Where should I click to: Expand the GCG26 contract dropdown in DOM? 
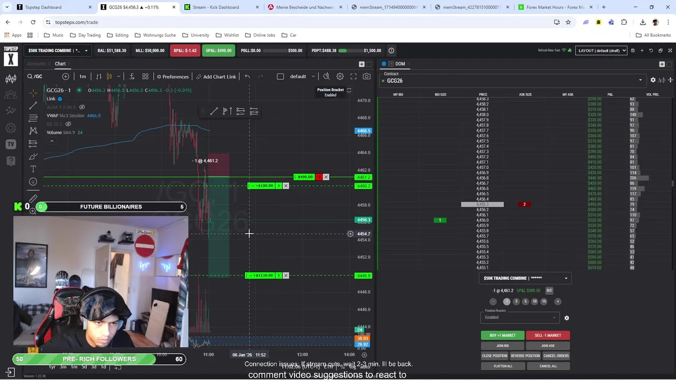click(640, 80)
